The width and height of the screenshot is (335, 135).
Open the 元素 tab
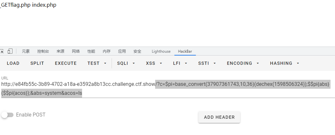(x=26, y=51)
